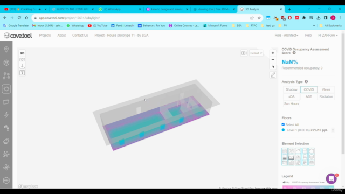Adjust Level 1 occupancy with the stepper

pyautogui.click(x=333, y=130)
